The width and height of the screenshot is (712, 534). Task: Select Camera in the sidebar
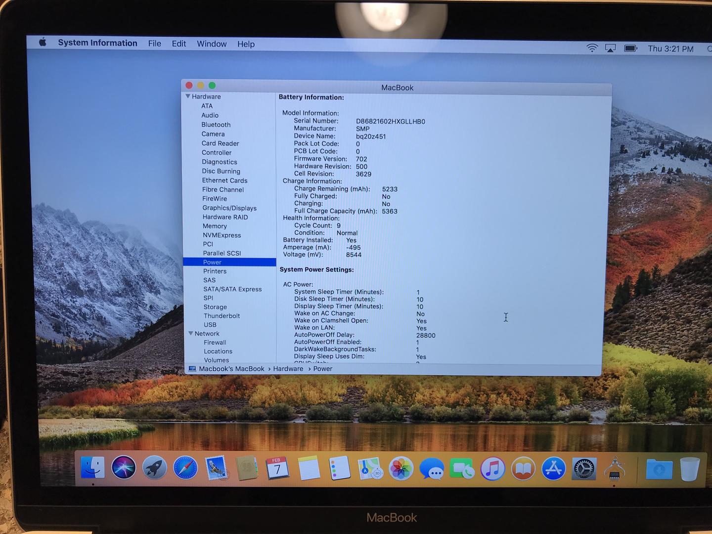tap(213, 134)
